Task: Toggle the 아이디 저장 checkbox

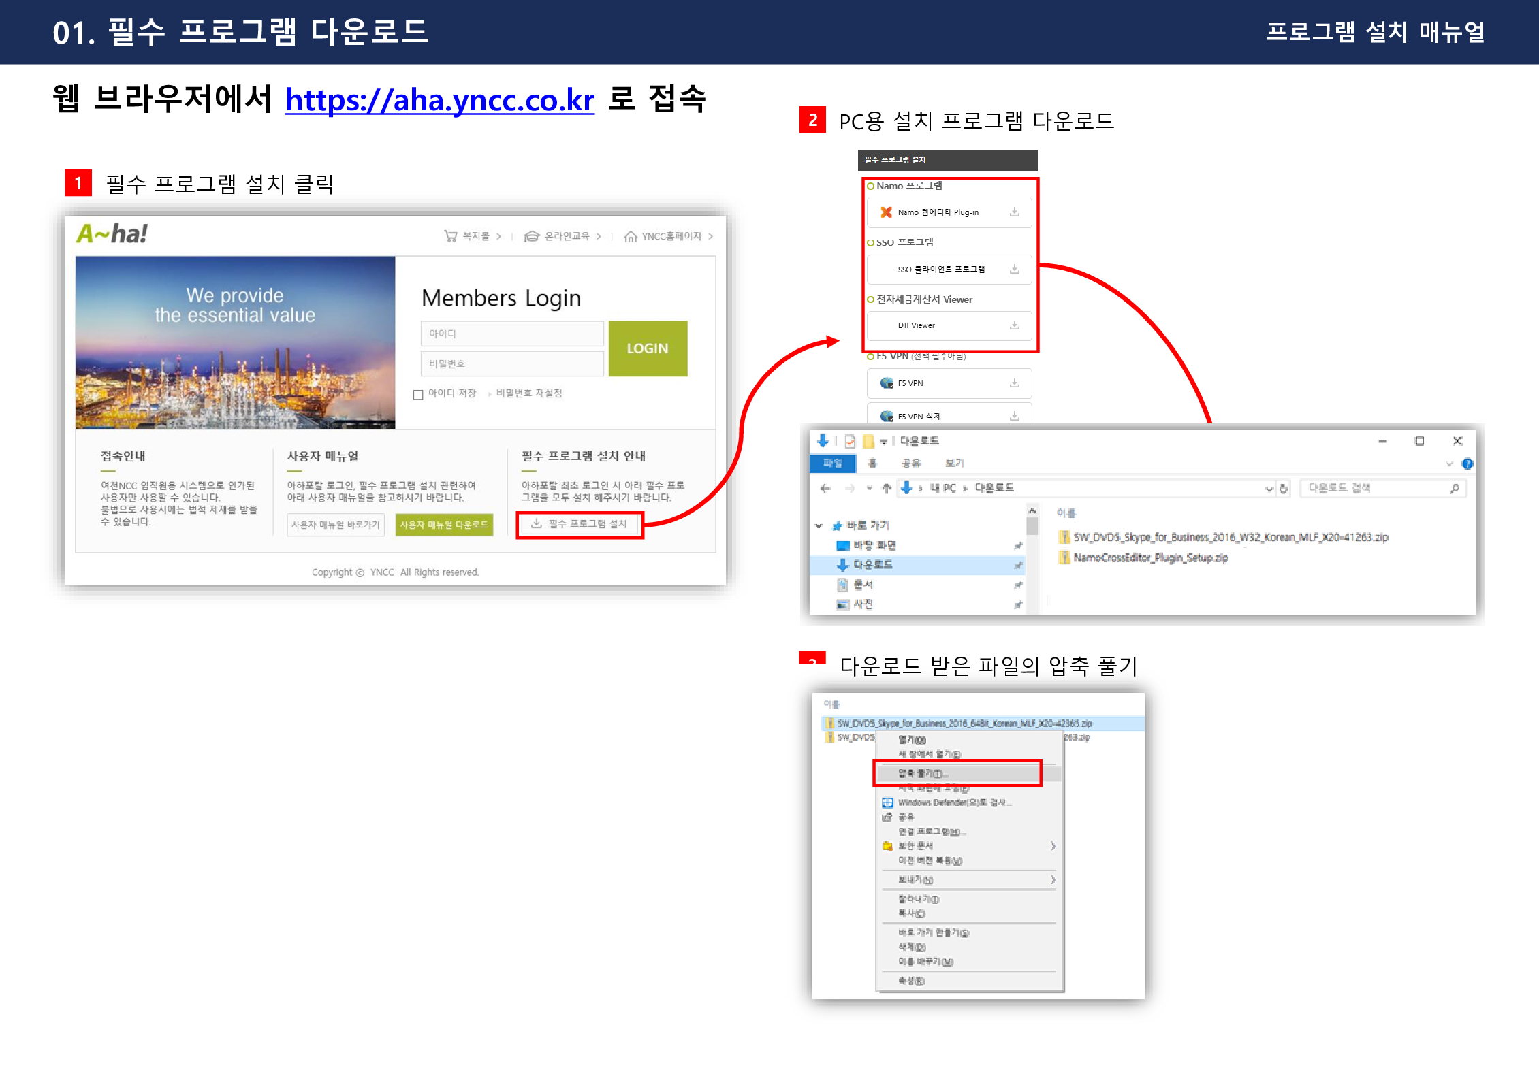Action: 418,394
